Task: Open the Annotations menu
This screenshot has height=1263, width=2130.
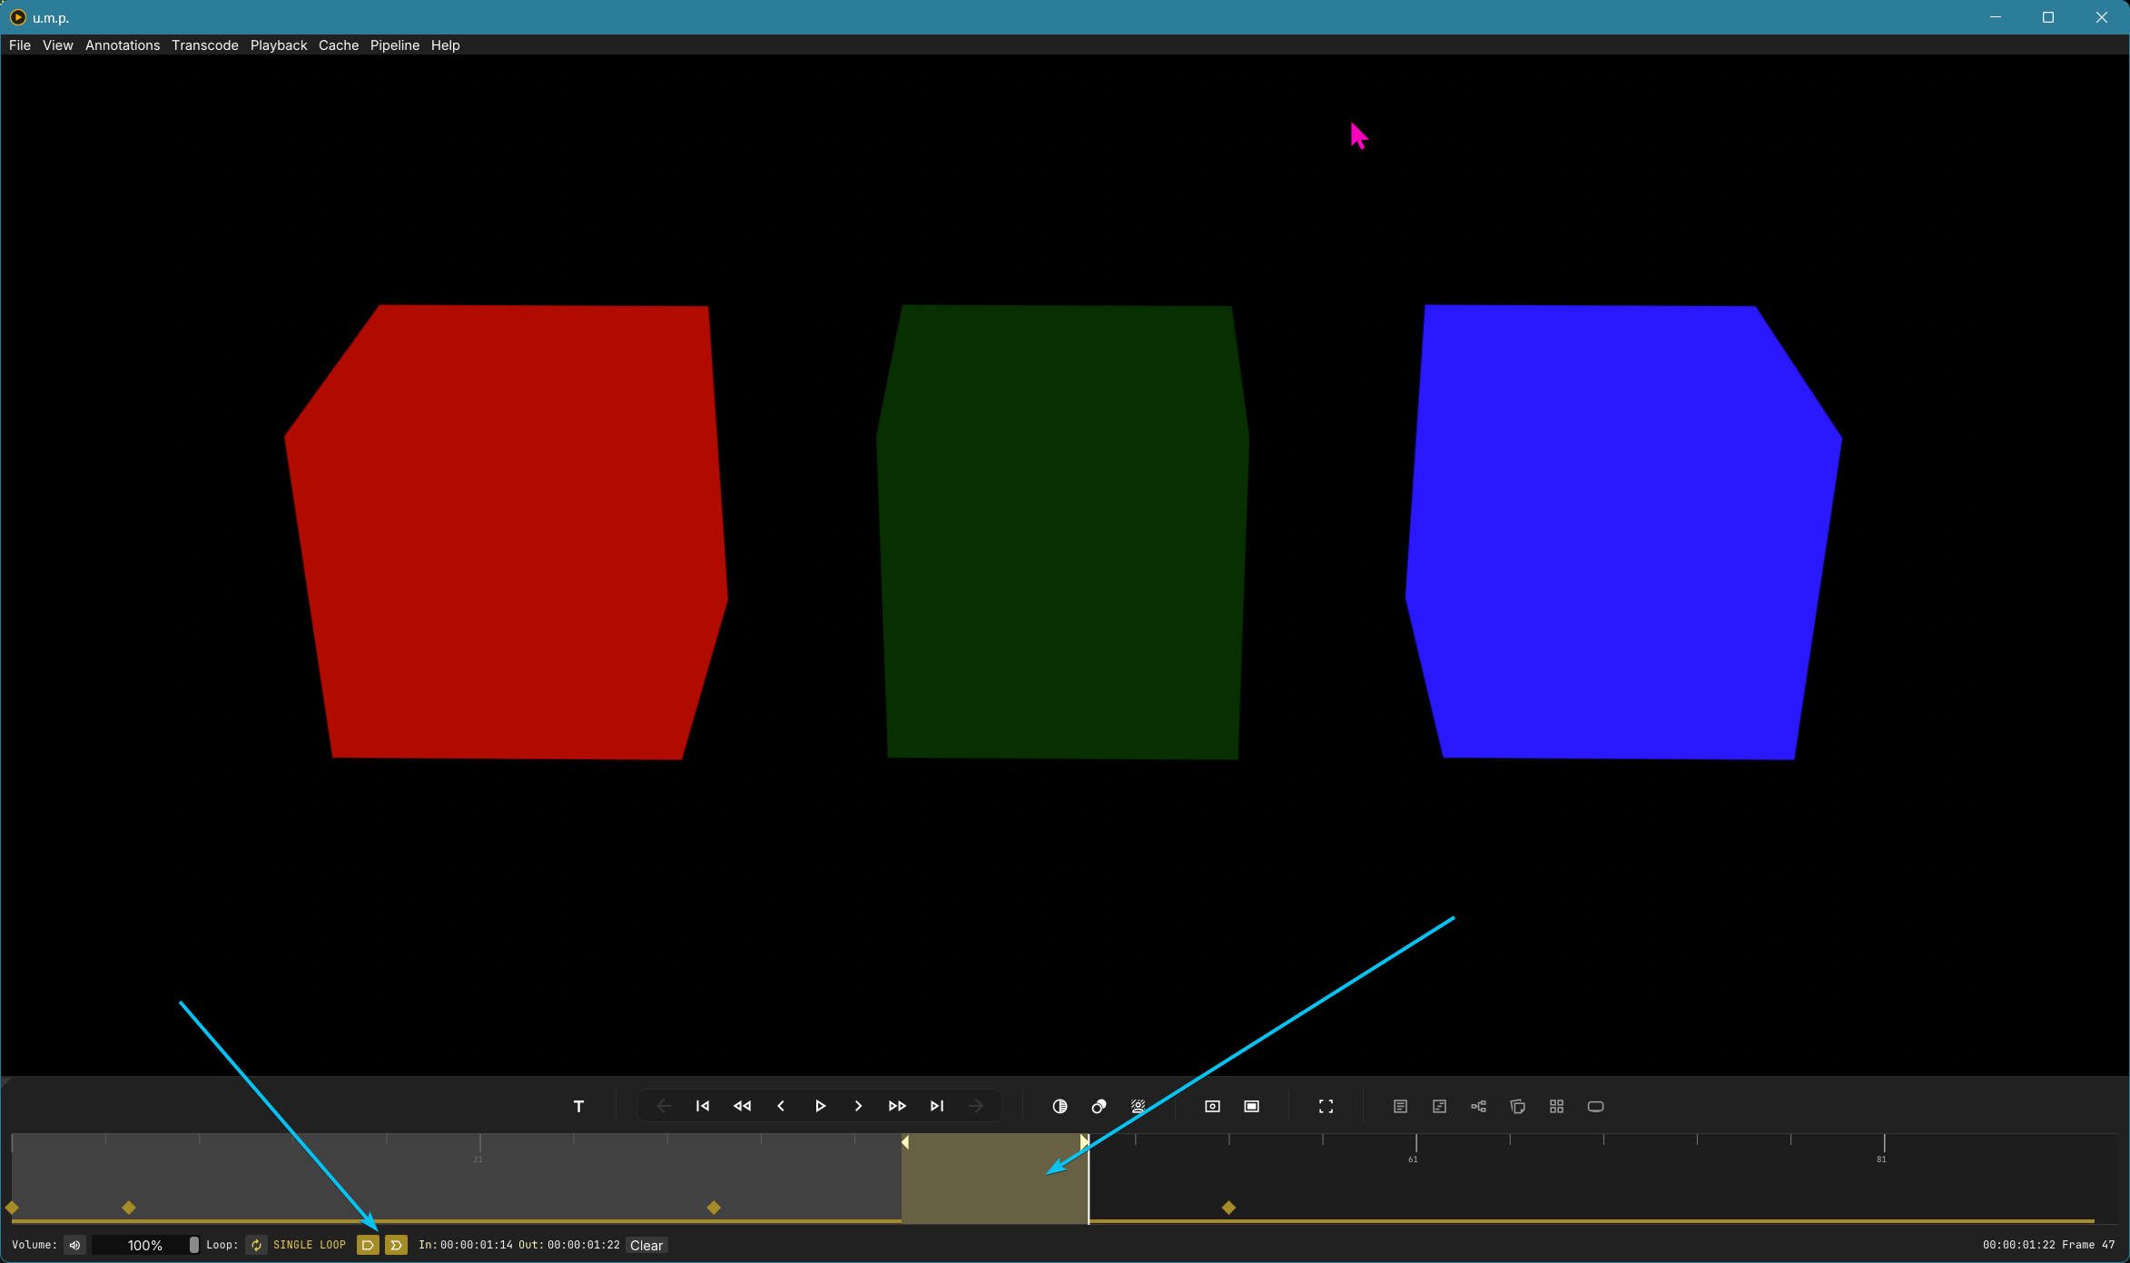Action: click(x=123, y=45)
